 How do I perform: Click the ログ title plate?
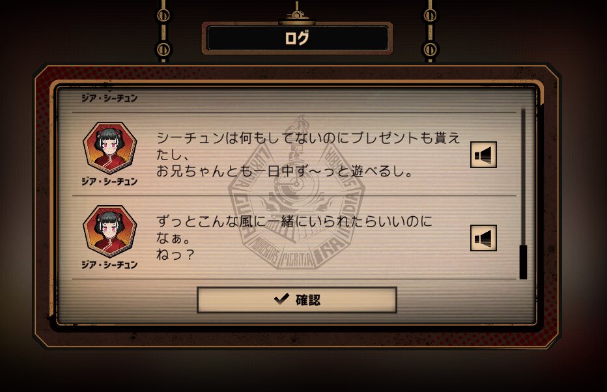point(297,38)
